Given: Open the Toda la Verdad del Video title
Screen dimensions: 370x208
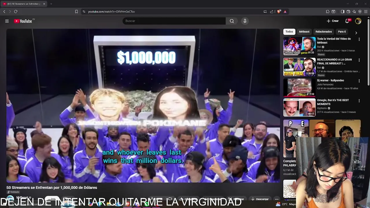Looking at the screenshot, I should click(x=334, y=40).
